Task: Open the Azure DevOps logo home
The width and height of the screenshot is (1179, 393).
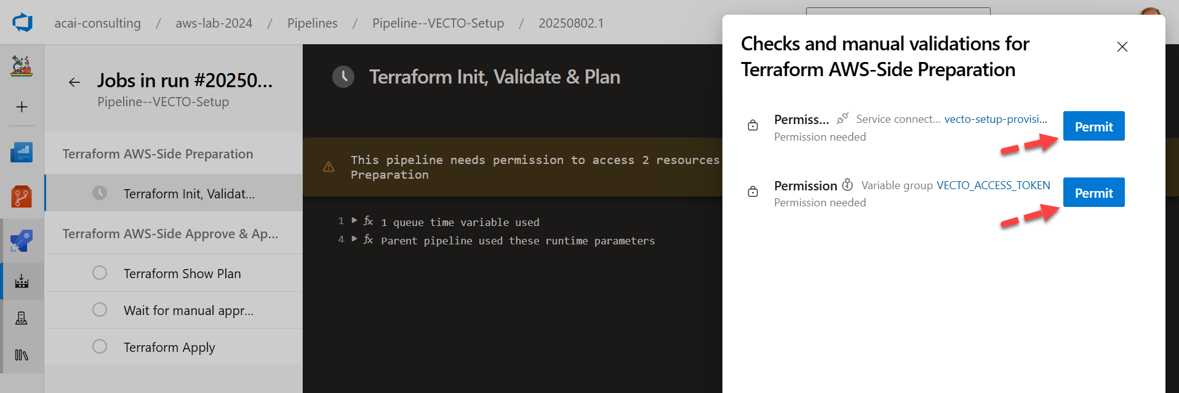Action: (22, 23)
